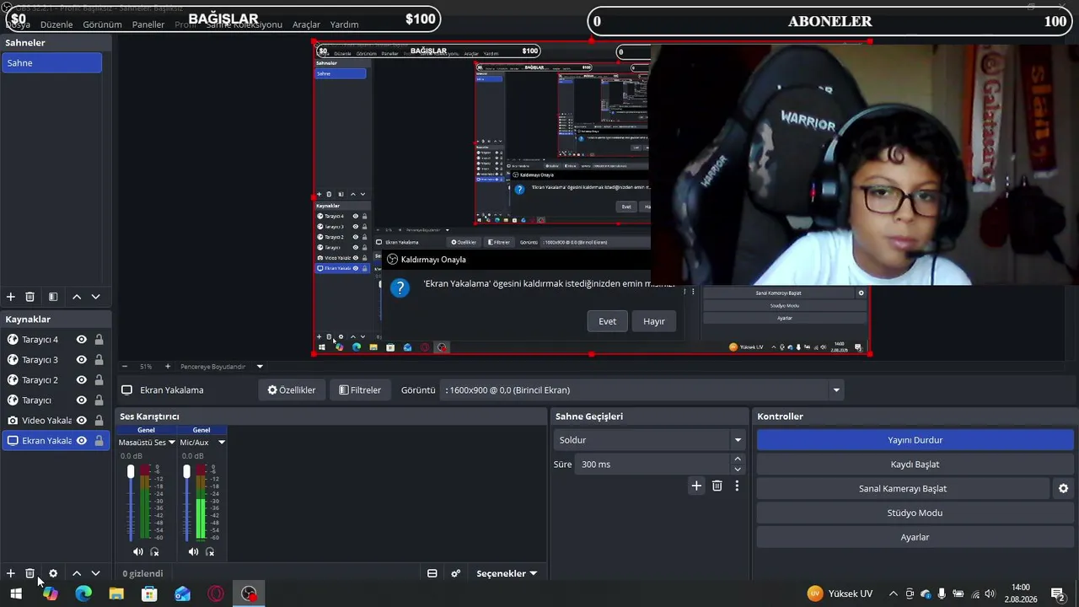
Task: Click the Sanal Kamerayı Başlat button
Action: pyautogui.click(x=903, y=489)
